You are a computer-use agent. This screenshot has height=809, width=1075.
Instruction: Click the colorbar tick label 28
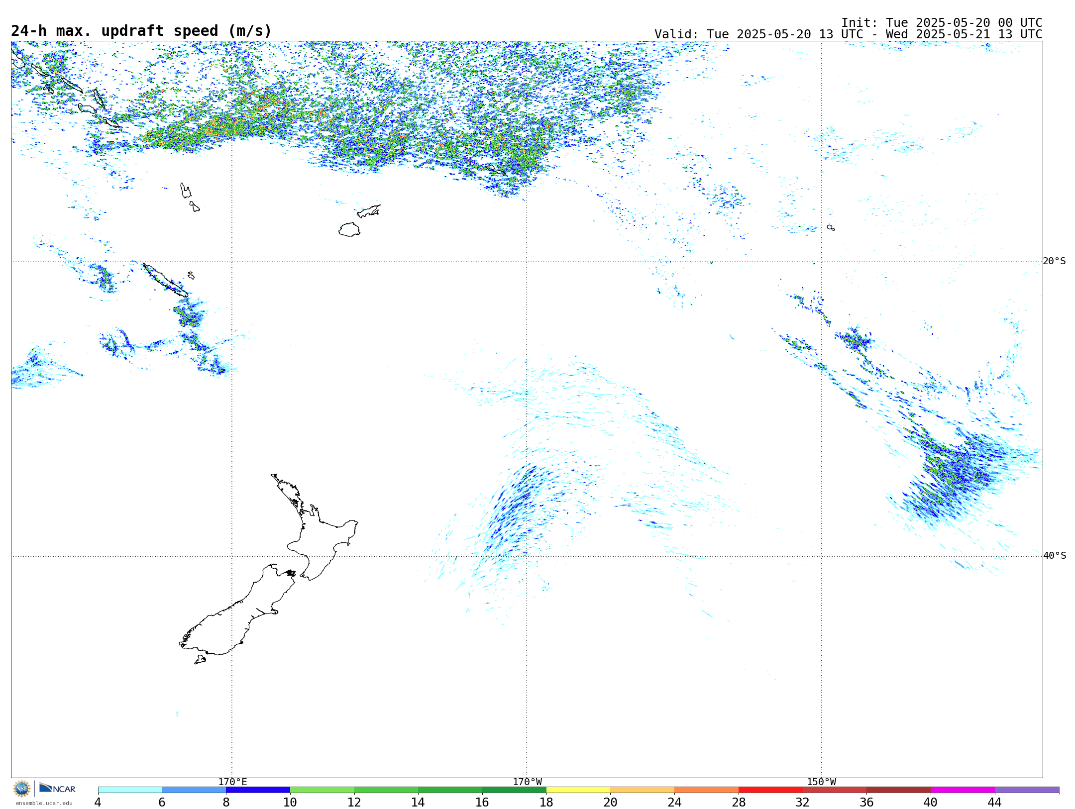click(739, 802)
